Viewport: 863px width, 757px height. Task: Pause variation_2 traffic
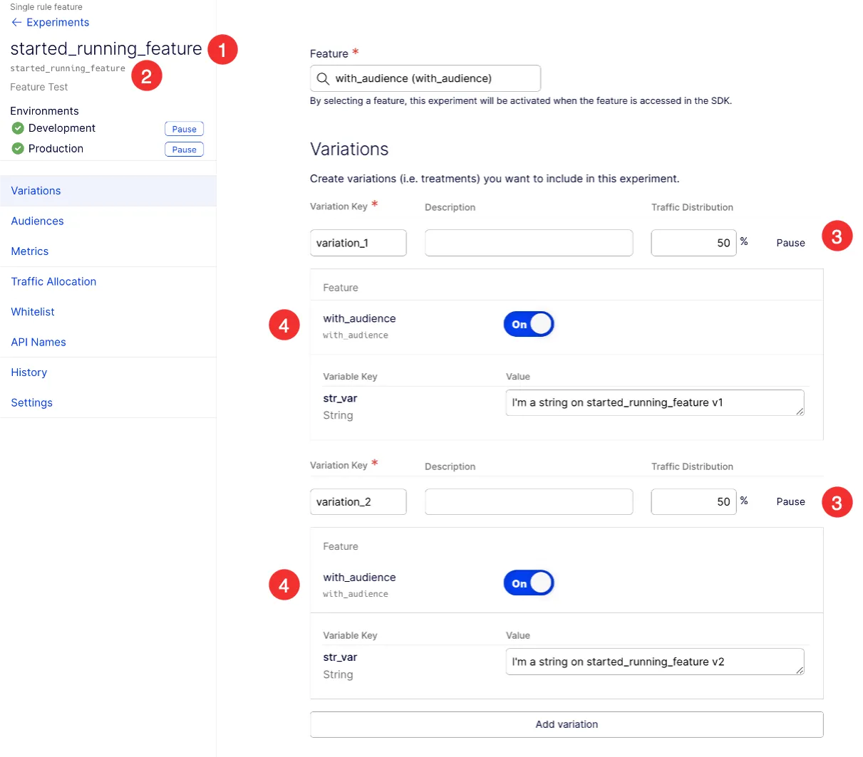pos(791,502)
